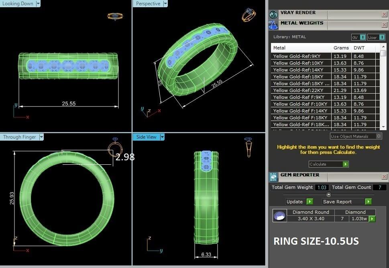
Task: Open the Looking Down viewport dropdown
Action: click(38, 4)
